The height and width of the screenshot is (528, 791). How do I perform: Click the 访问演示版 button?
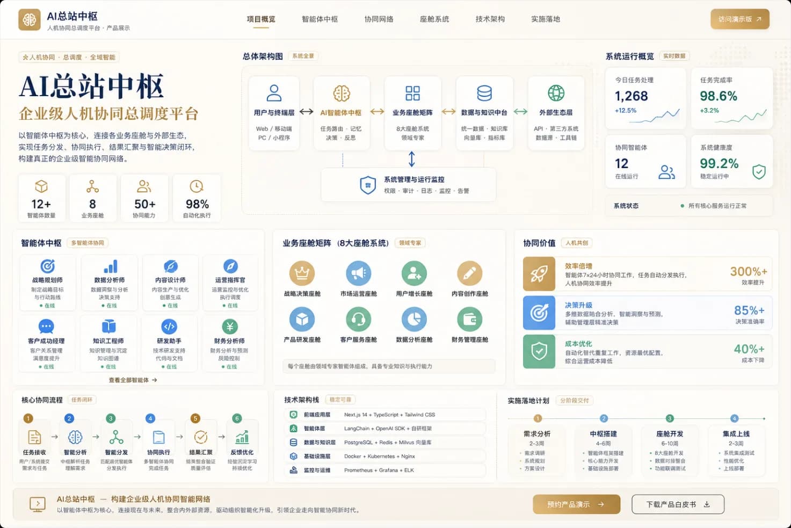click(740, 19)
